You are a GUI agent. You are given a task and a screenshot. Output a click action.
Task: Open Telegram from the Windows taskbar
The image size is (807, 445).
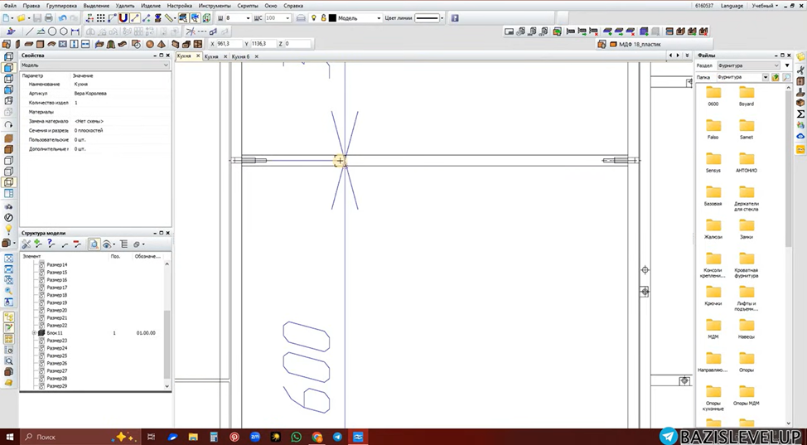pos(337,436)
